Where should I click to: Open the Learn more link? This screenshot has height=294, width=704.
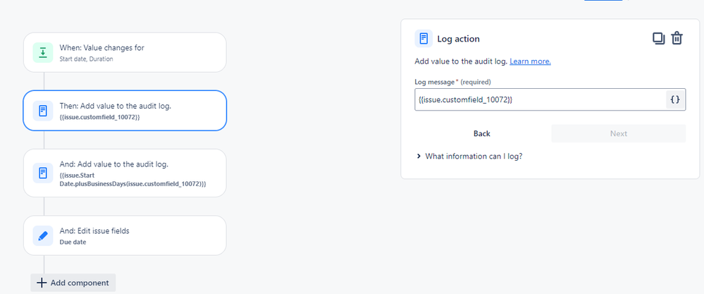pos(530,61)
